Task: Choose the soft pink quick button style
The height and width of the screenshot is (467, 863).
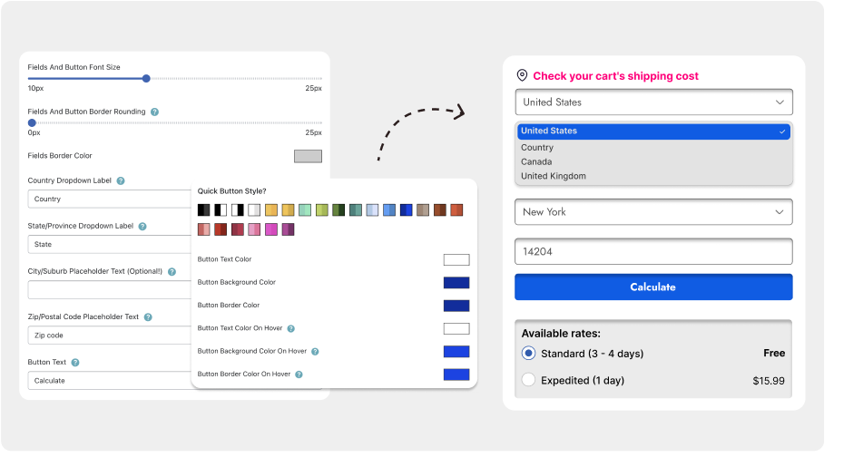Action: (254, 229)
